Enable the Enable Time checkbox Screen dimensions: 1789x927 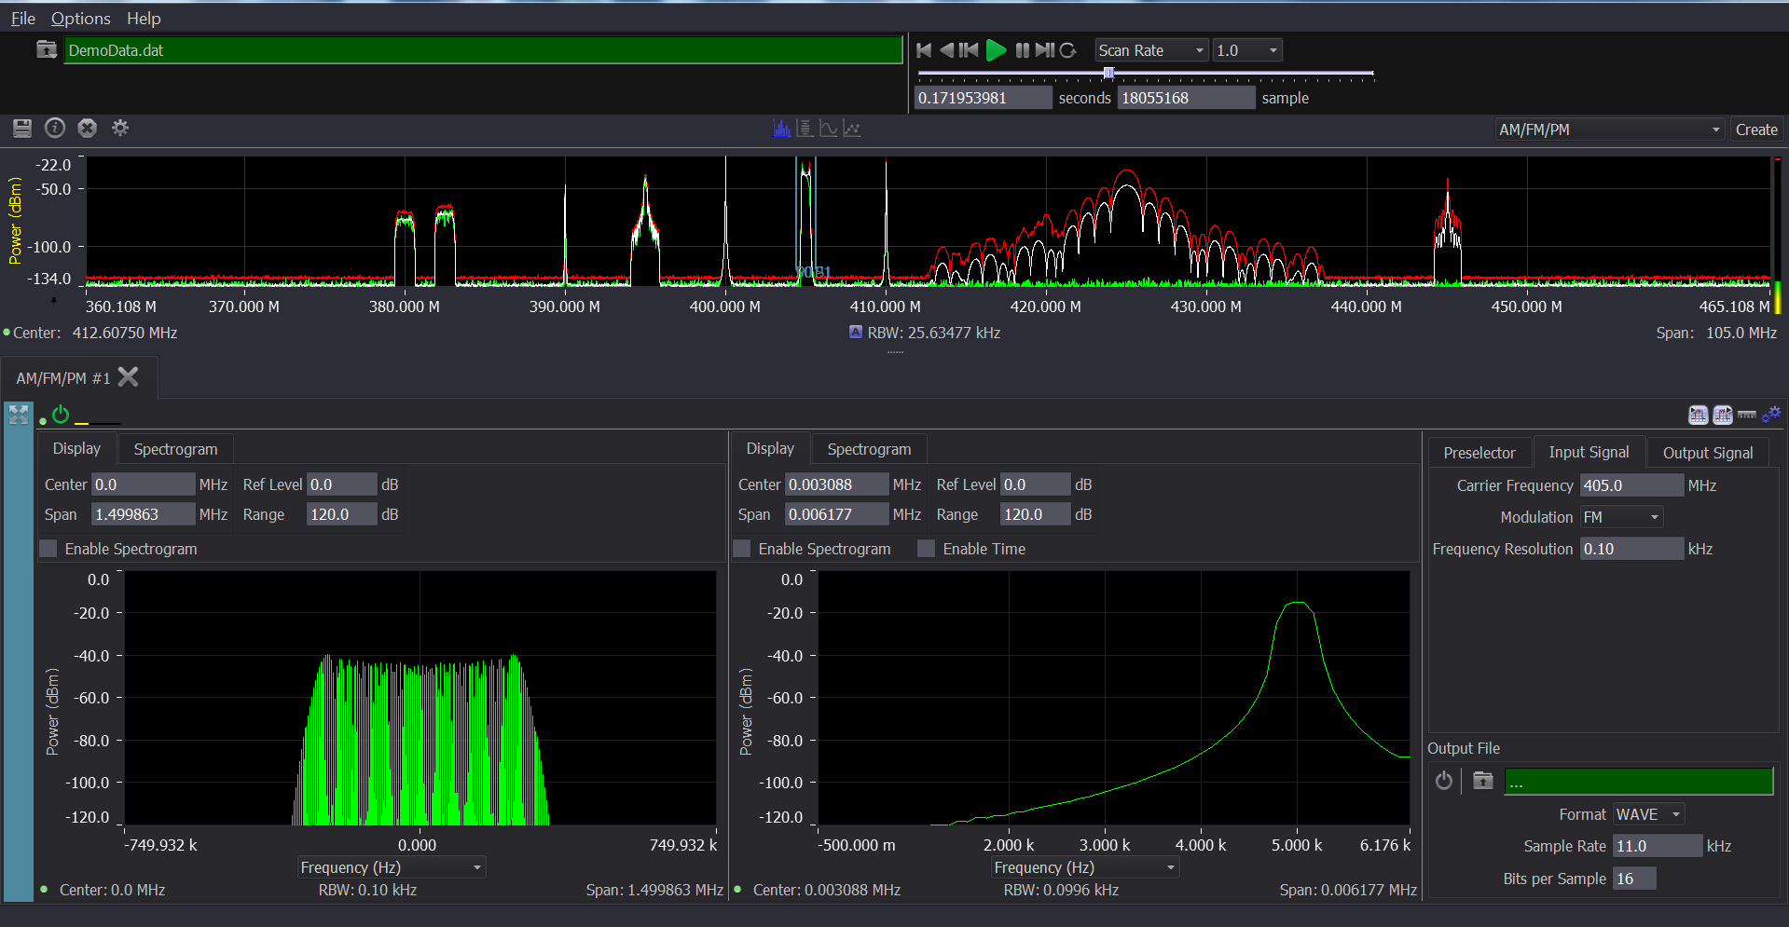click(x=926, y=549)
